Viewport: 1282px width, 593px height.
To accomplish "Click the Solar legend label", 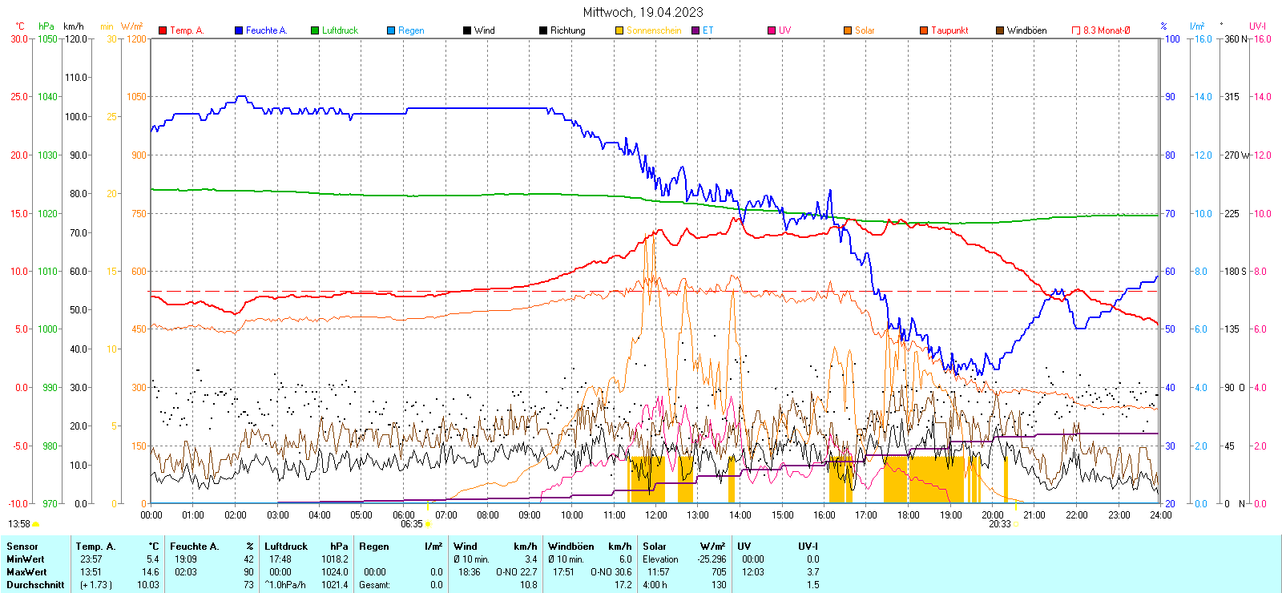I will coord(865,30).
